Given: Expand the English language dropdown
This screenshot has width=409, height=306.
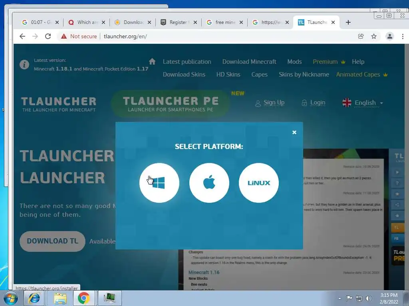Looking at the screenshot, I should tap(363, 103).
